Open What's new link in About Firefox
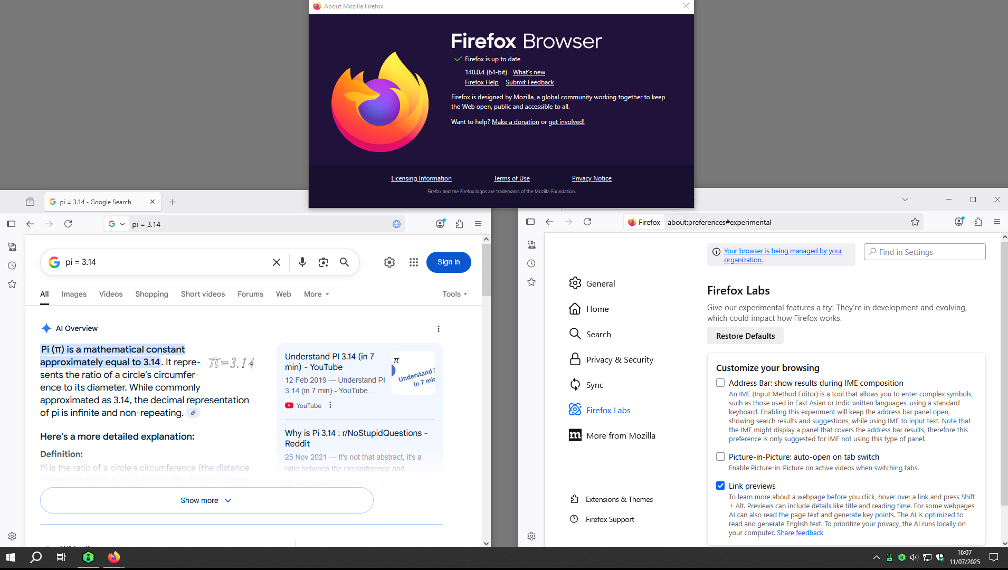Image resolution: width=1008 pixels, height=570 pixels. 529,72
